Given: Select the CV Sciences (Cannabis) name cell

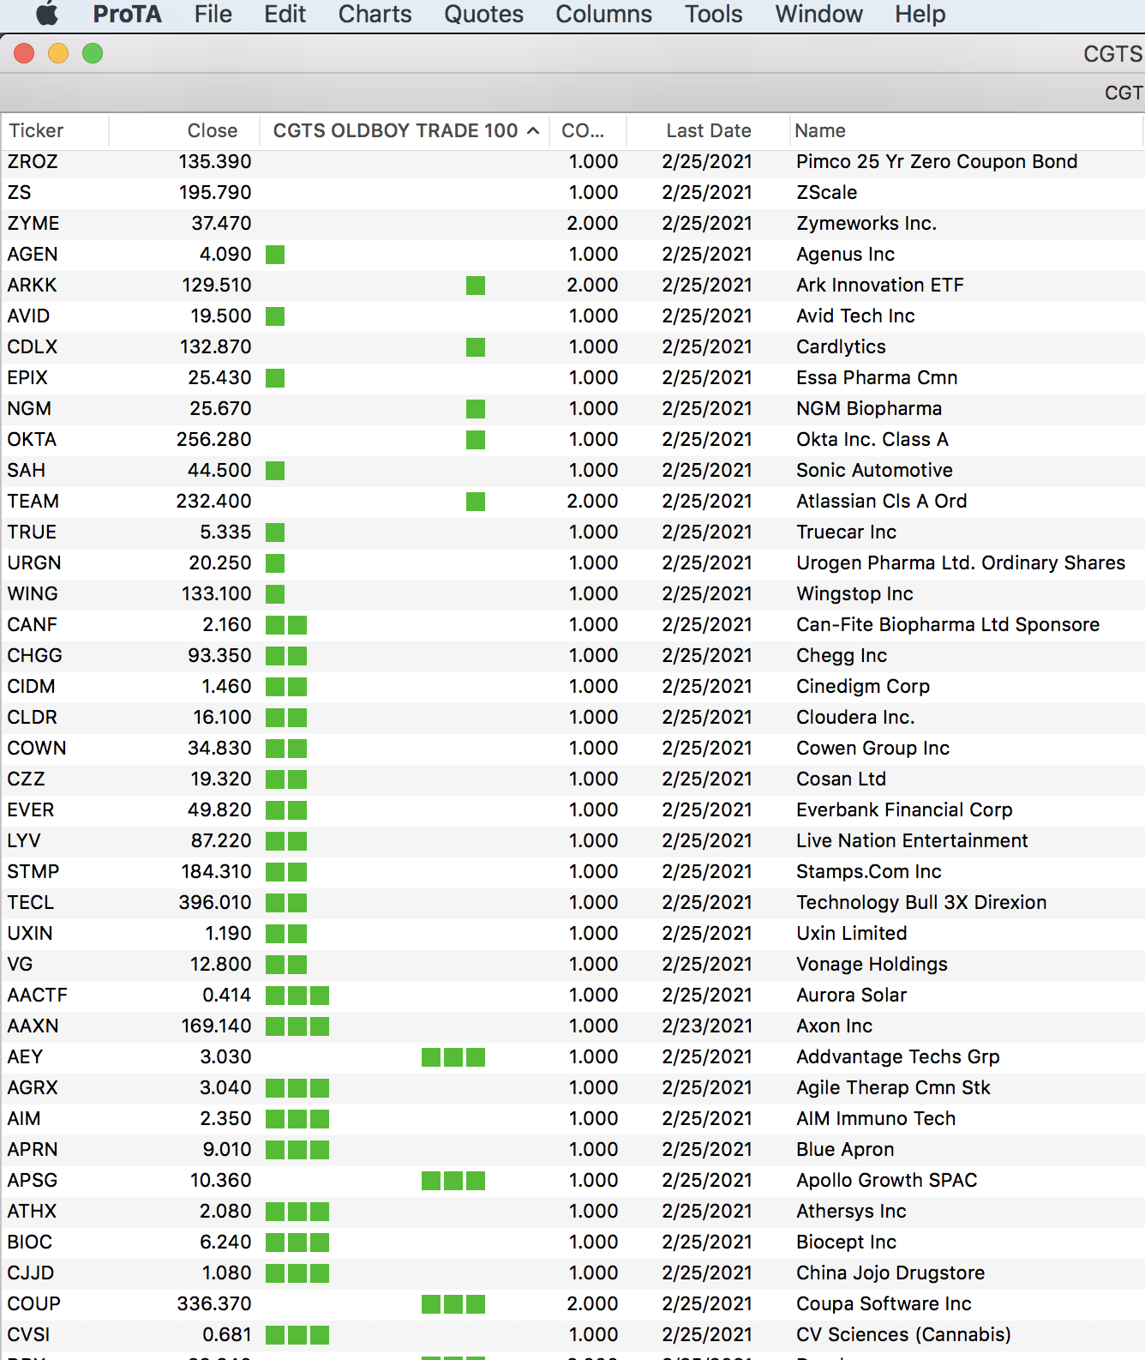Looking at the screenshot, I should pyautogui.click(x=903, y=1334).
